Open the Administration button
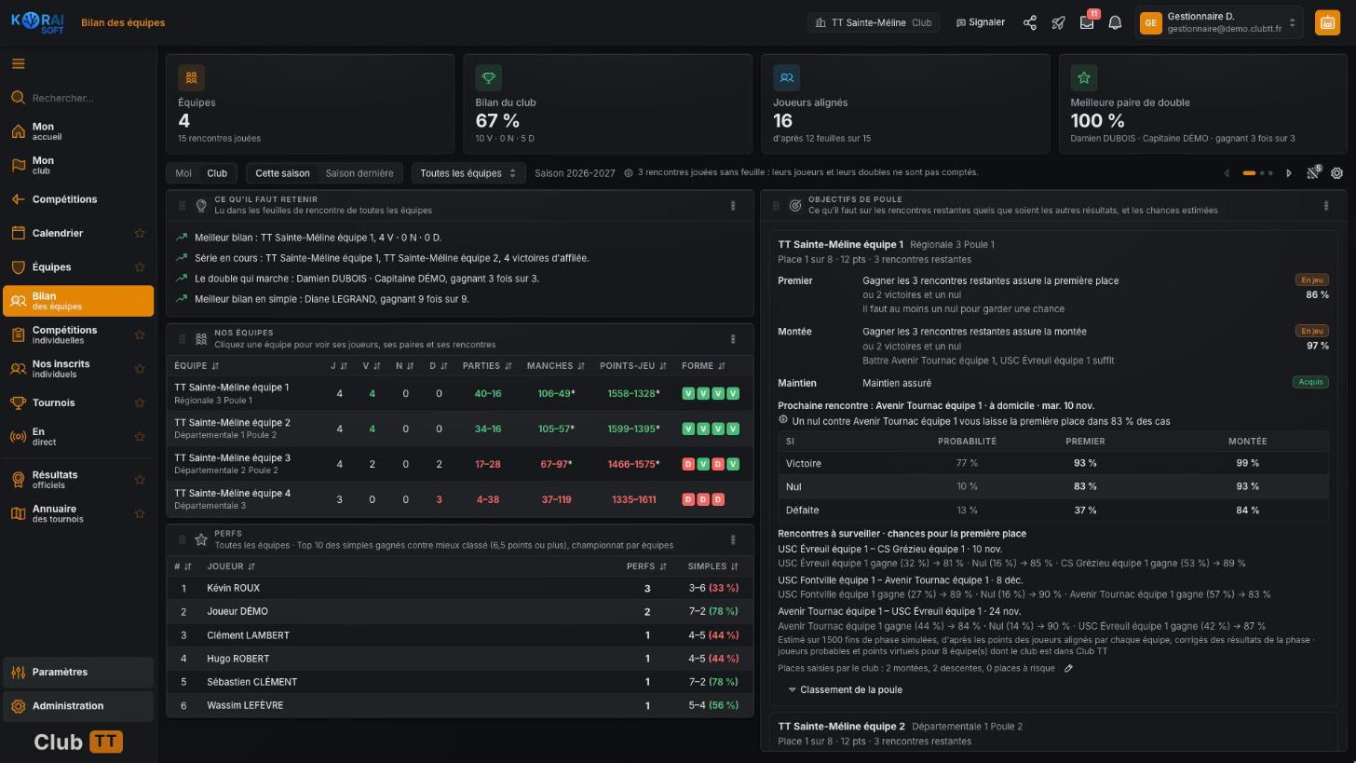 coord(78,706)
